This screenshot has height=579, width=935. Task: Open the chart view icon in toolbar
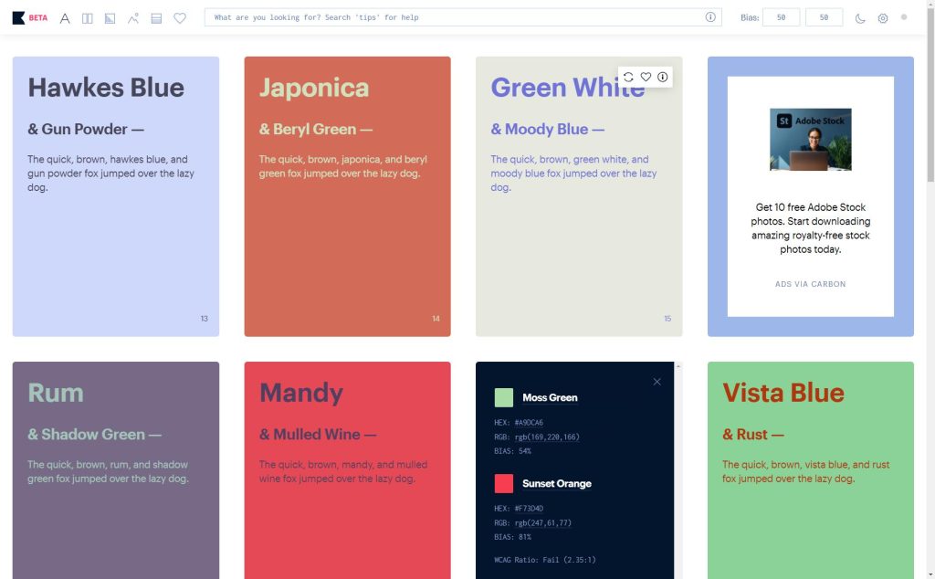pos(110,18)
